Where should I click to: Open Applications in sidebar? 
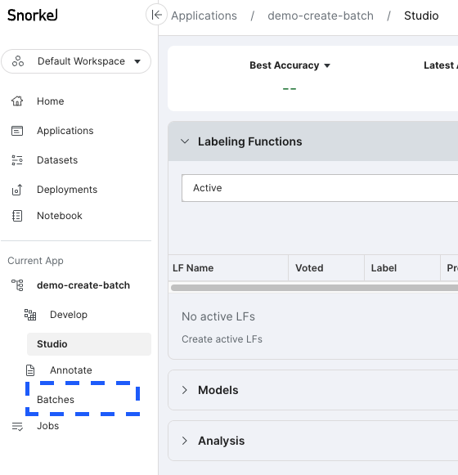click(65, 131)
